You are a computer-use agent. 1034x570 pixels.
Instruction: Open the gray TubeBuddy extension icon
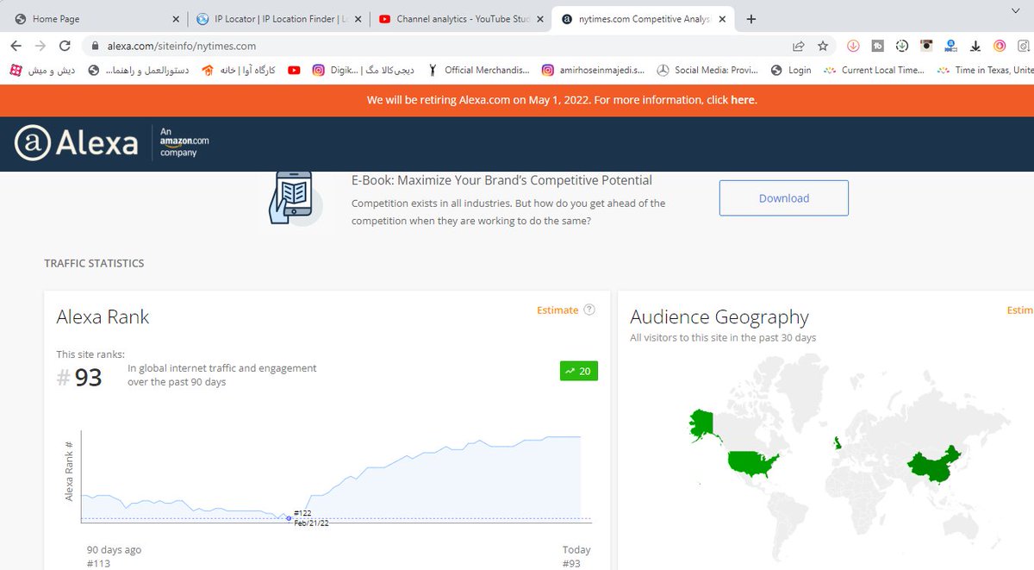877,46
